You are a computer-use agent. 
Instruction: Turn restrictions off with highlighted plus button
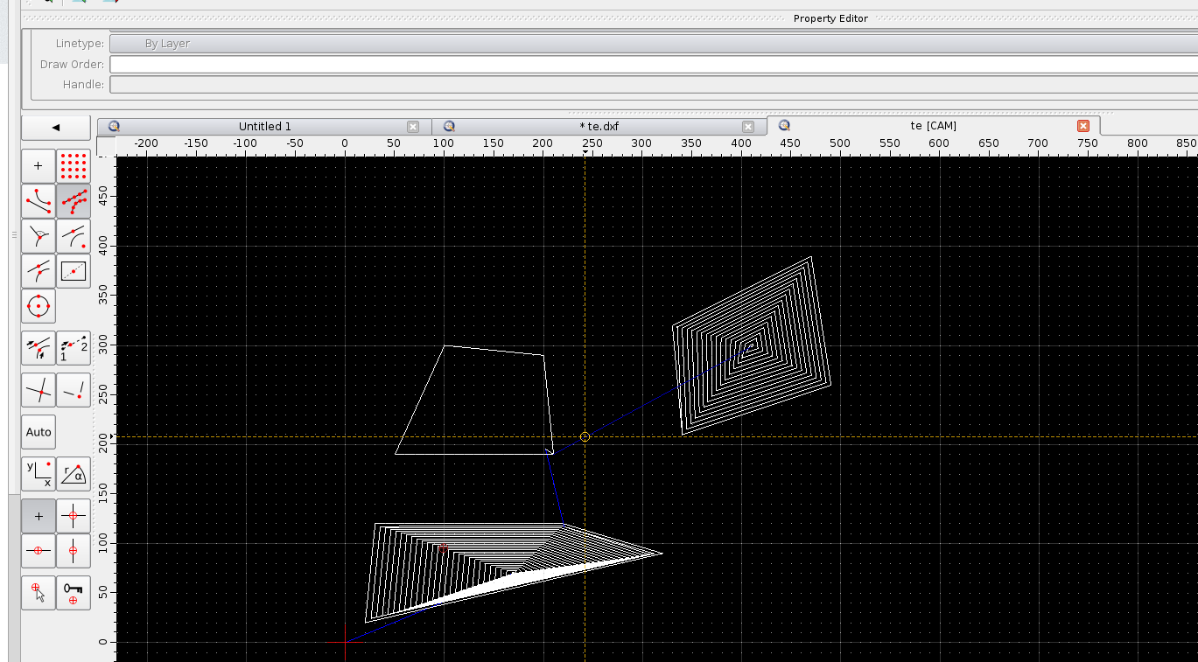click(x=39, y=516)
